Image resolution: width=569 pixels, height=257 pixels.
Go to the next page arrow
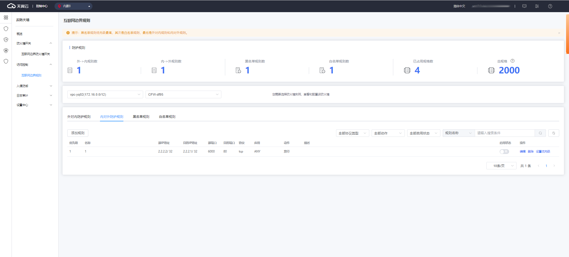point(554,166)
